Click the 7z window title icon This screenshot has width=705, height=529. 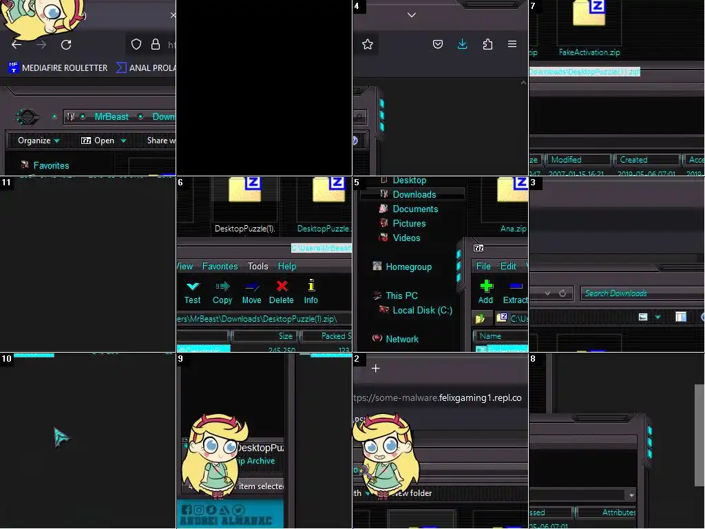[x=478, y=248]
